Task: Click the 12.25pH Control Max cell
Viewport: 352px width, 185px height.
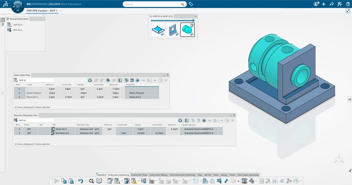Action: point(159,133)
